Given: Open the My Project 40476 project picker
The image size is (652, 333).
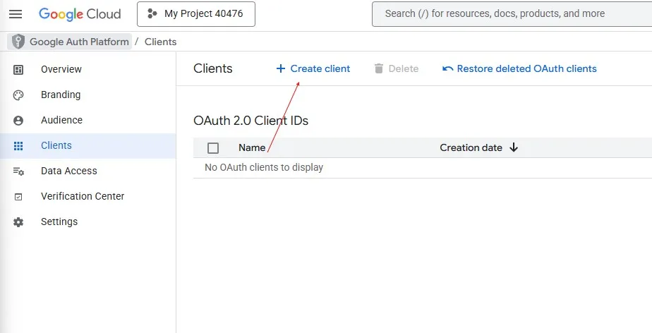Looking at the screenshot, I should 195,14.
